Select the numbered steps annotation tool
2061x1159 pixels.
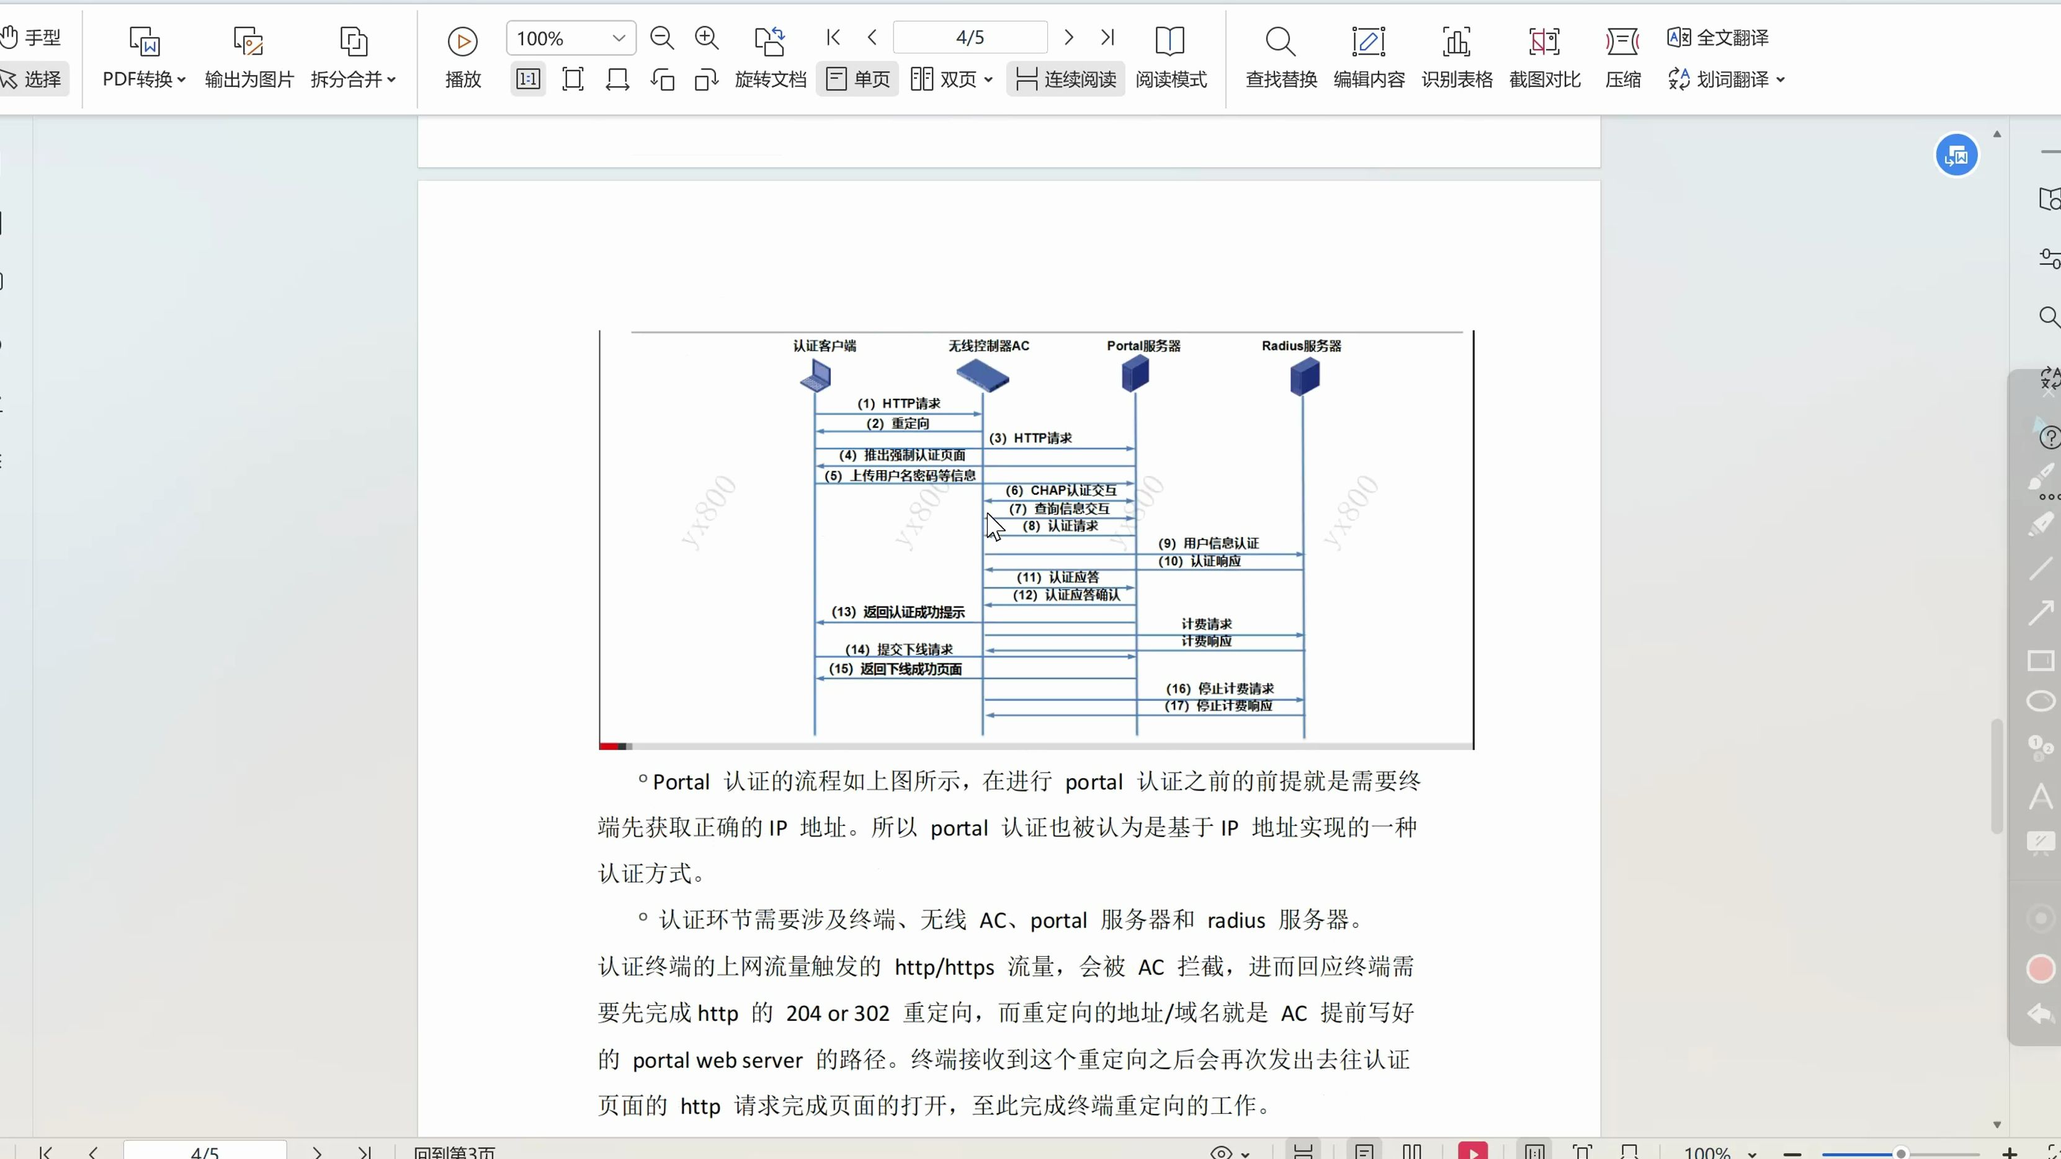(2042, 748)
